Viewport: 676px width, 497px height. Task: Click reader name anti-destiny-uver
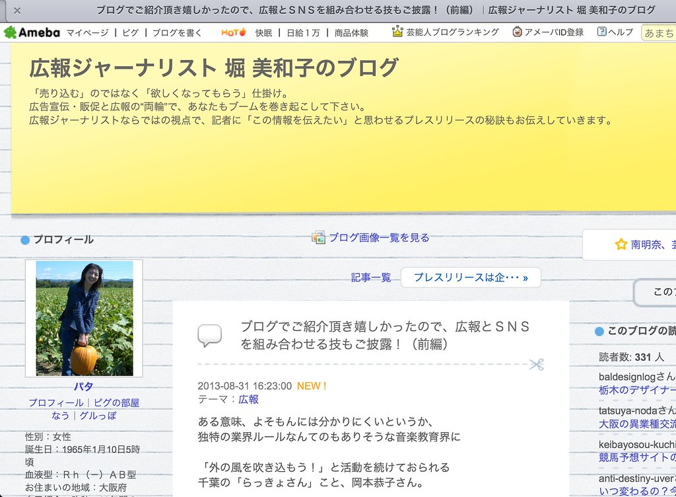[637, 478]
